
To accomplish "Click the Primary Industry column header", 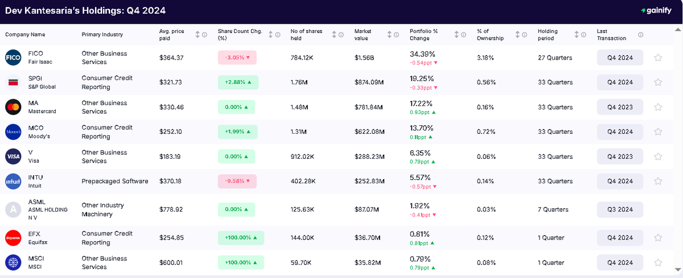I will [x=102, y=35].
